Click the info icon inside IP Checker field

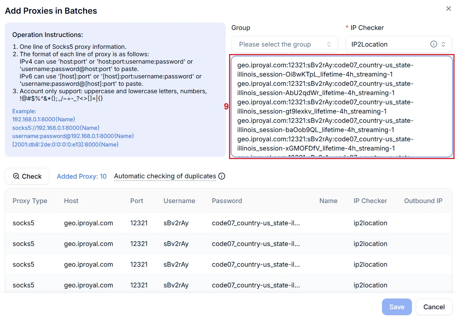pyautogui.click(x=434, y=44)
